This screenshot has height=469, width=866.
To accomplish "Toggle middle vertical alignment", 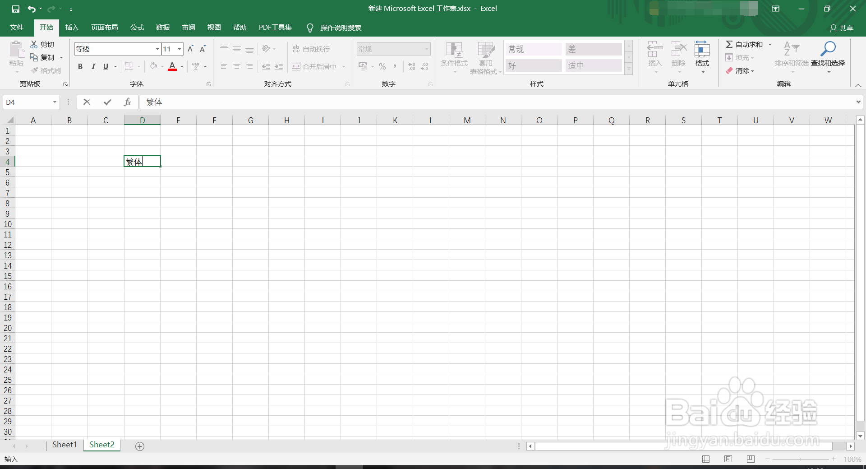I will pos(237,48).
